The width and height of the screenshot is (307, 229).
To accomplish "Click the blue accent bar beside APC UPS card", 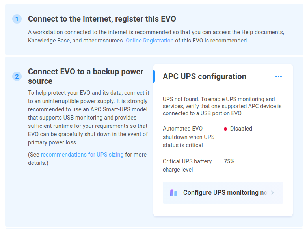I will [154, 76].
